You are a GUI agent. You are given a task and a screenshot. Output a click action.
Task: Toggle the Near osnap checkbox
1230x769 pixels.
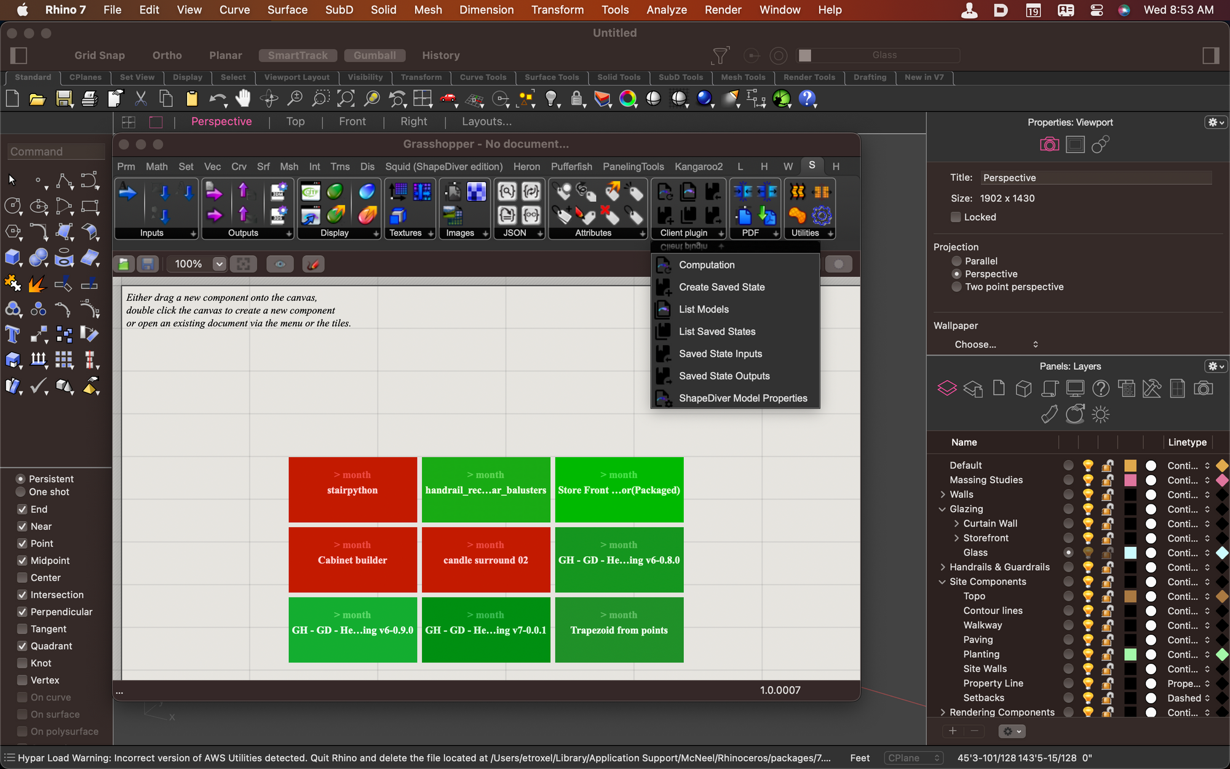tap(22, 527)
